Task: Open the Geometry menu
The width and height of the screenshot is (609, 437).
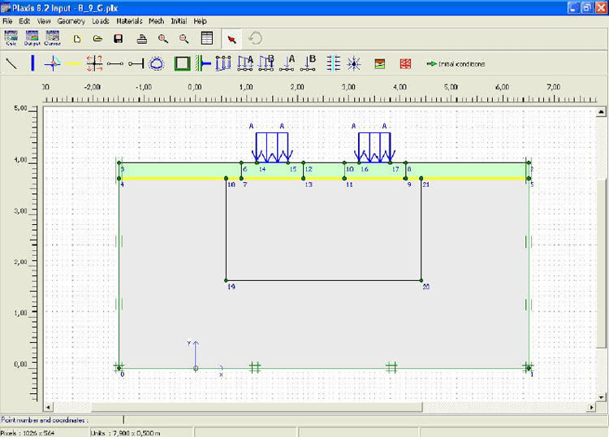Action: 71,20
